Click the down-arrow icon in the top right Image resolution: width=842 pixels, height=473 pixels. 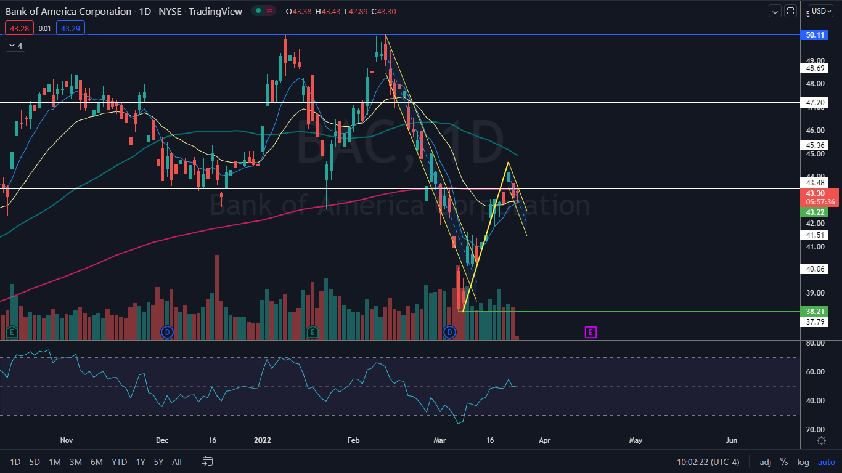click(x=775, y=11)
